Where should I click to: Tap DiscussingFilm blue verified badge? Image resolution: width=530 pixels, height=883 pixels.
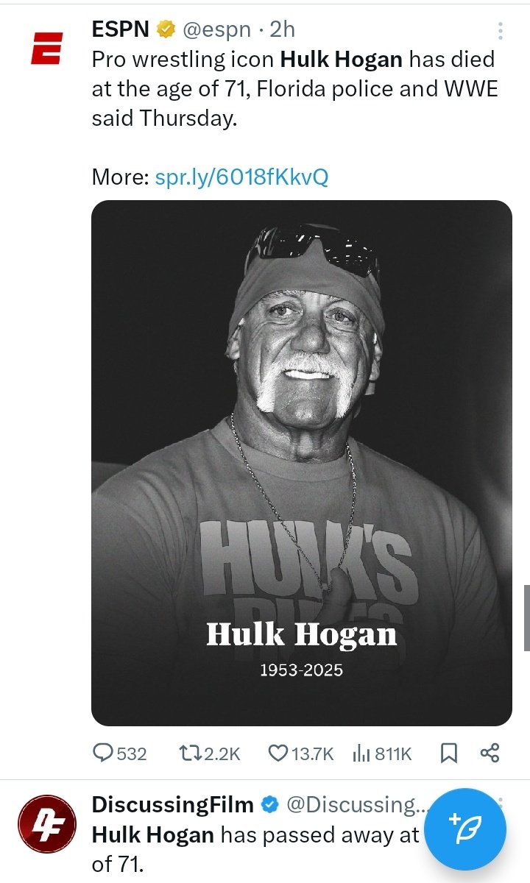[x=269, y=805]
